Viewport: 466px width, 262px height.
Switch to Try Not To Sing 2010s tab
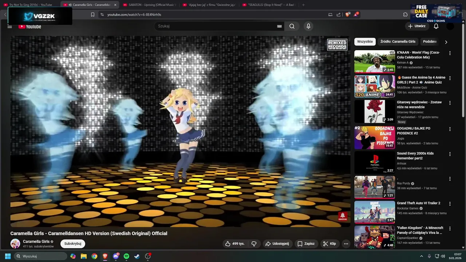[30, 5]
